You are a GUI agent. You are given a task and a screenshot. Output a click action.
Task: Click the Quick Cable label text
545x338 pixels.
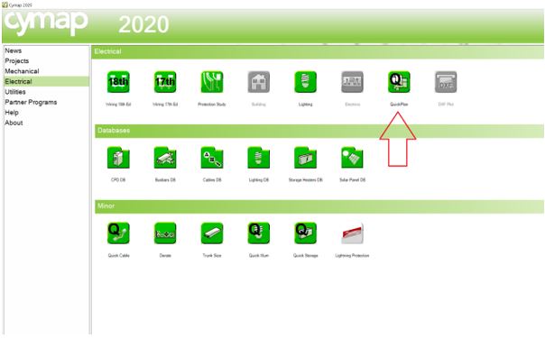coord(118,255)
